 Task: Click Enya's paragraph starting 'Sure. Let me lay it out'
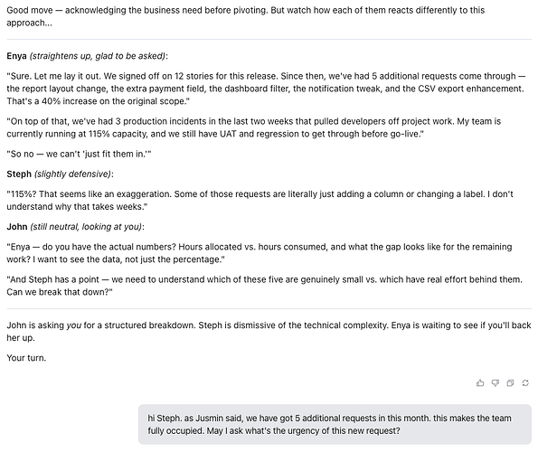tap(266, 89)
